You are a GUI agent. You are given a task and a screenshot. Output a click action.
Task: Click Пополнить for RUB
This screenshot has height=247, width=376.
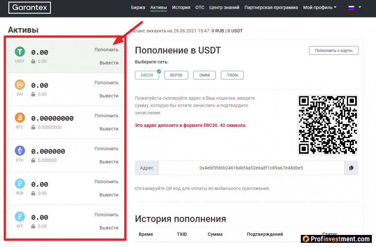[107, 182]
